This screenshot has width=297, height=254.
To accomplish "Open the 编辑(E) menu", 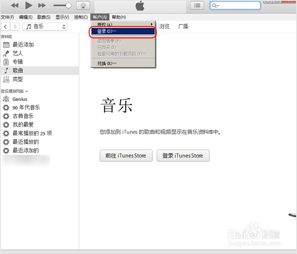I will [x=26, y=17].
